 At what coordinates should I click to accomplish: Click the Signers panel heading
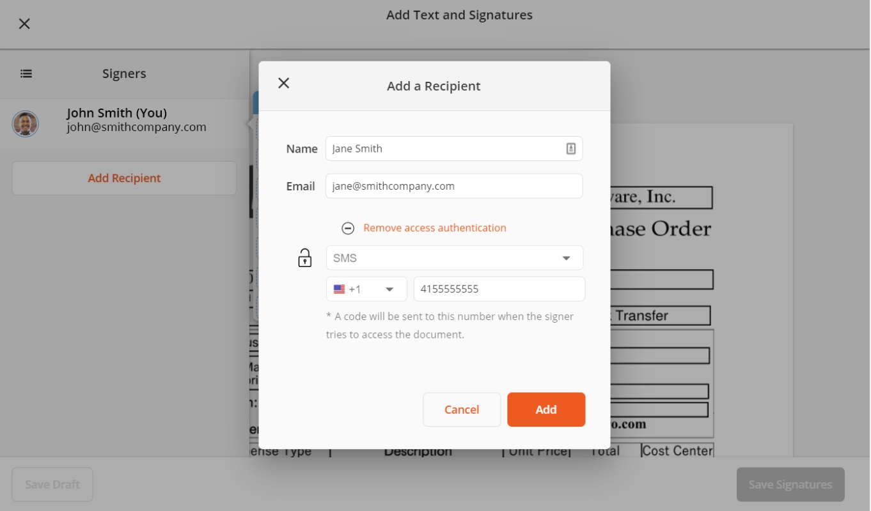coord(124,73)
